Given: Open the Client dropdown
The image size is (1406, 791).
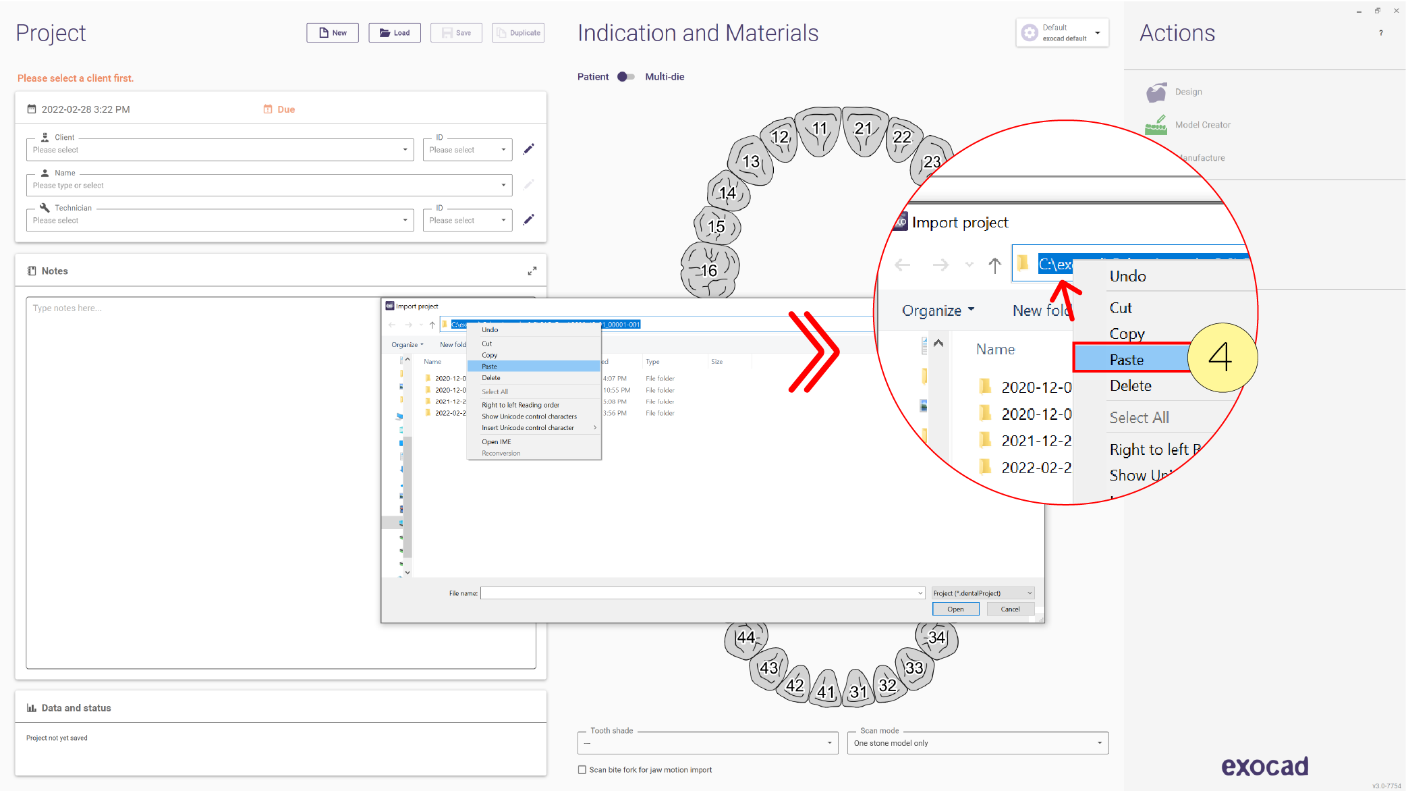Looking at the screenshot, I should point(220,150).
